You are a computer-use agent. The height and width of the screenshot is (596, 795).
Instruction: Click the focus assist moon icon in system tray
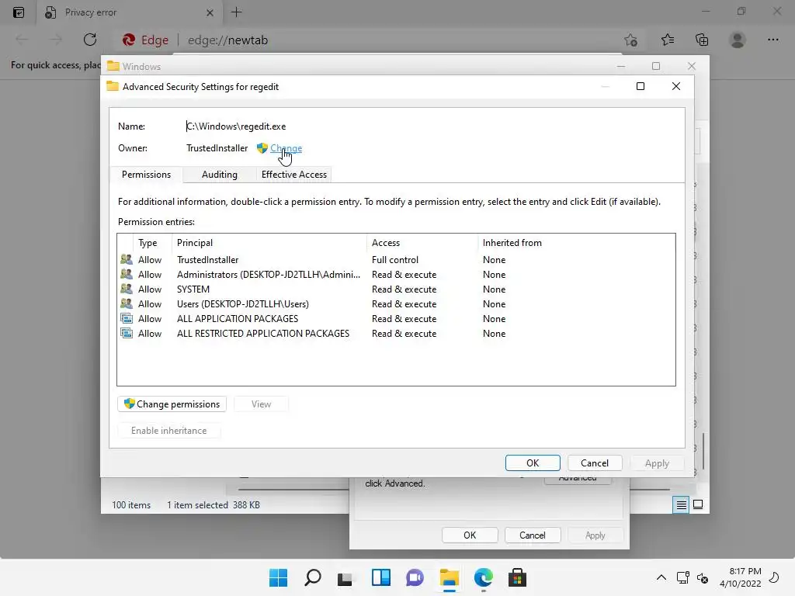pyautogui.click(x=774, y=577)
